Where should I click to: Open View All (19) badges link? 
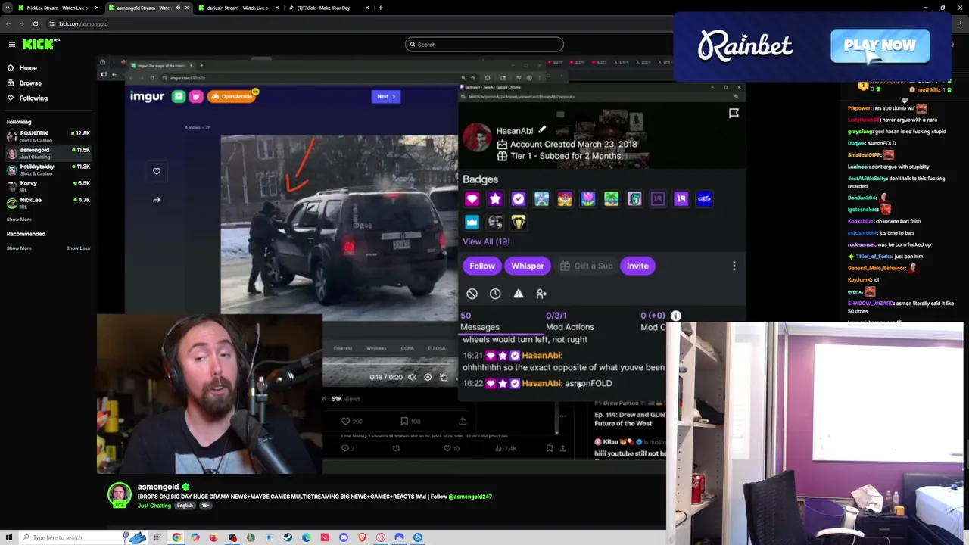(486, 241)
